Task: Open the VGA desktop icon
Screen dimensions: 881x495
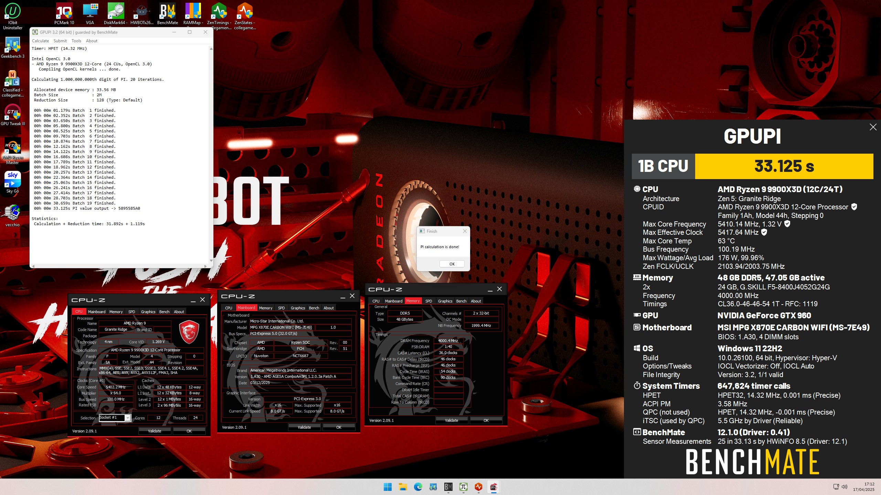Action: (x=90, y=14)
